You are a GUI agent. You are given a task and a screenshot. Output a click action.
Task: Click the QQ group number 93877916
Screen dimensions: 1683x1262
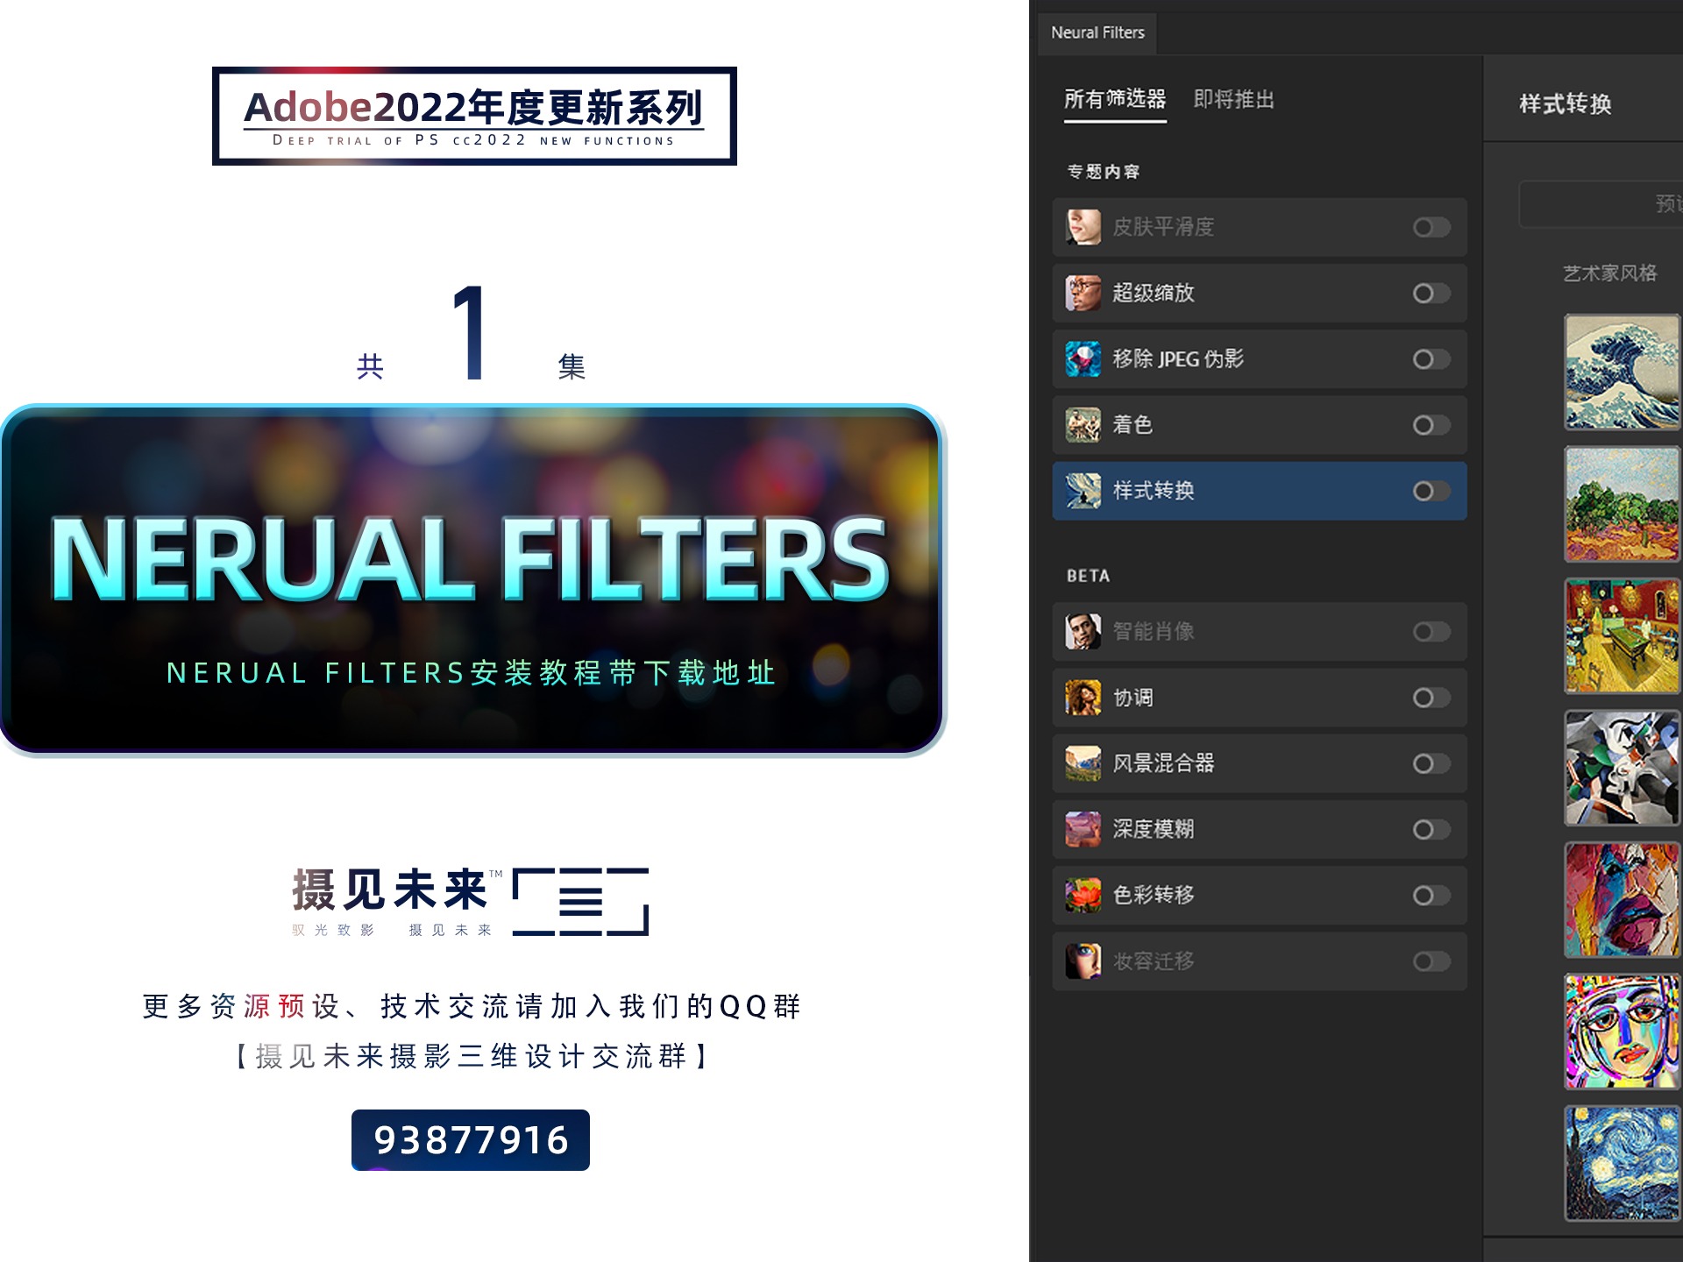tap(471, 1140)
